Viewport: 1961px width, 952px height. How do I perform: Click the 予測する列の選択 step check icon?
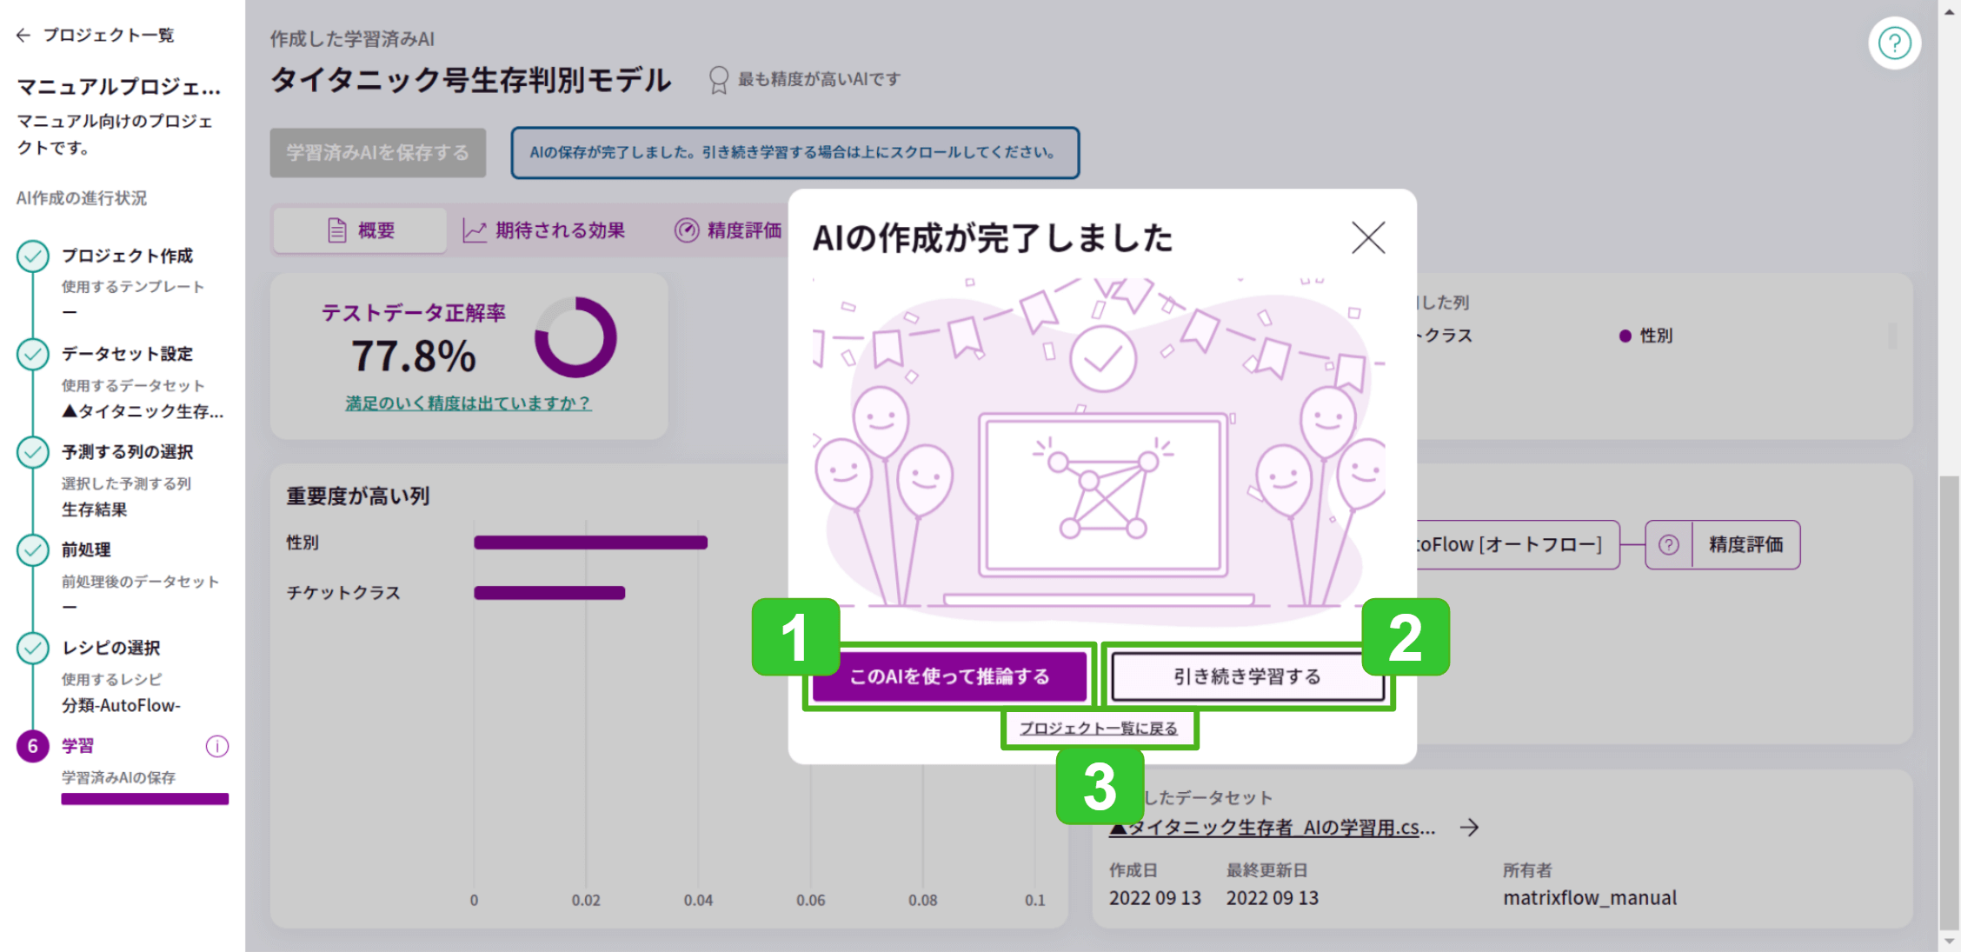pyautogui.click(x=33, y=452)
